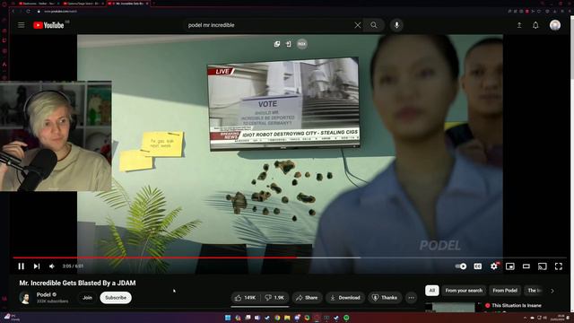The width and height of the screenshot is (574, 323).
Task: Click the 303K subscribers text
Action: click(x=52, y=301)
